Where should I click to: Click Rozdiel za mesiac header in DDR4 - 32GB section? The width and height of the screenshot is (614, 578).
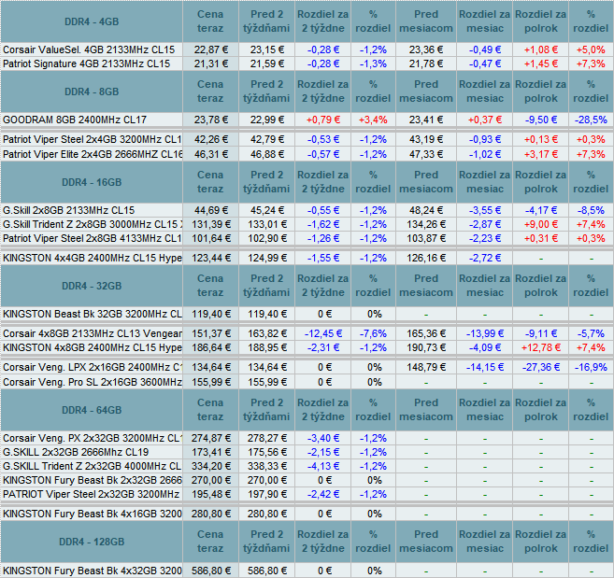(485, 286)
